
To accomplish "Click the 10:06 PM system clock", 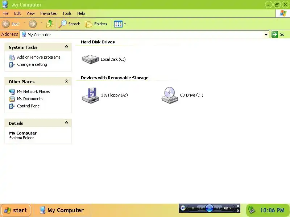I will click(x=272, y=210).
